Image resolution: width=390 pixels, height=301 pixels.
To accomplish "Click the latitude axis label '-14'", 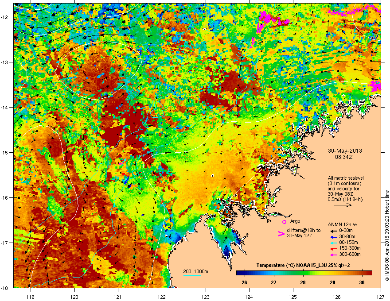I will pos(5,107).
